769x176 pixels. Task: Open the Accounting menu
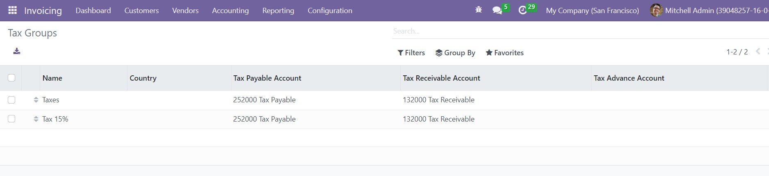click(x=230, y=11)
